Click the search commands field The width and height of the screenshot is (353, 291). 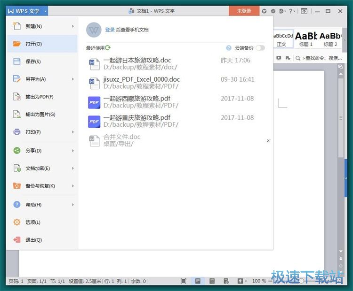point(319,58)
